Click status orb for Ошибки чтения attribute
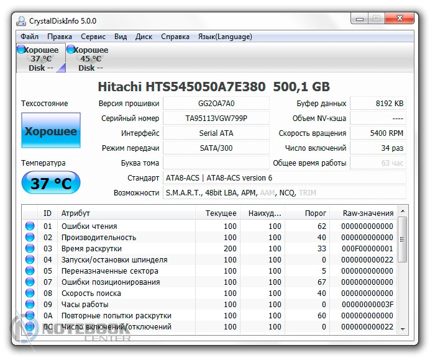Screen dimensions: 430x358 [29, 226]
